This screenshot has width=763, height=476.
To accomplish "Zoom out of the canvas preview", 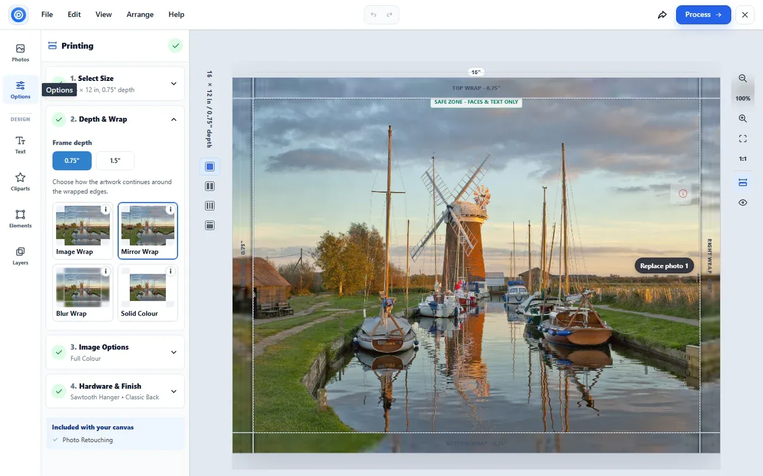I will (x=743, y=79).
